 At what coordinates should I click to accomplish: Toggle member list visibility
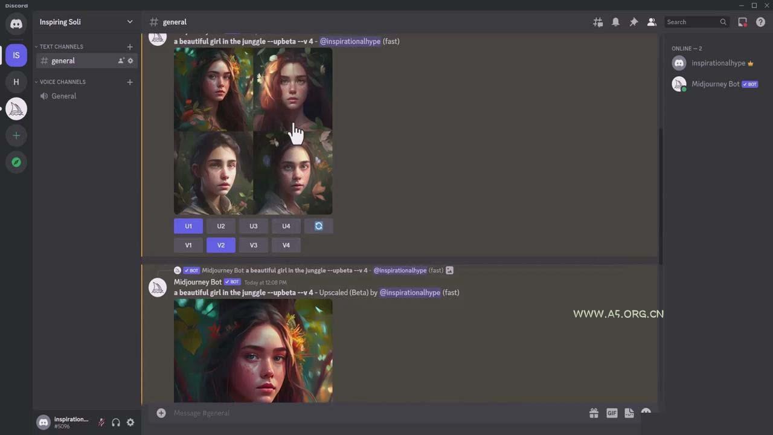652,22
